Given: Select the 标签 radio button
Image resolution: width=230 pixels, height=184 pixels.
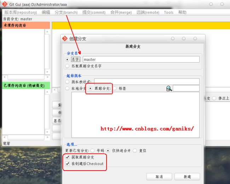Looking at the screenshot, I should (x=115, y=88).
